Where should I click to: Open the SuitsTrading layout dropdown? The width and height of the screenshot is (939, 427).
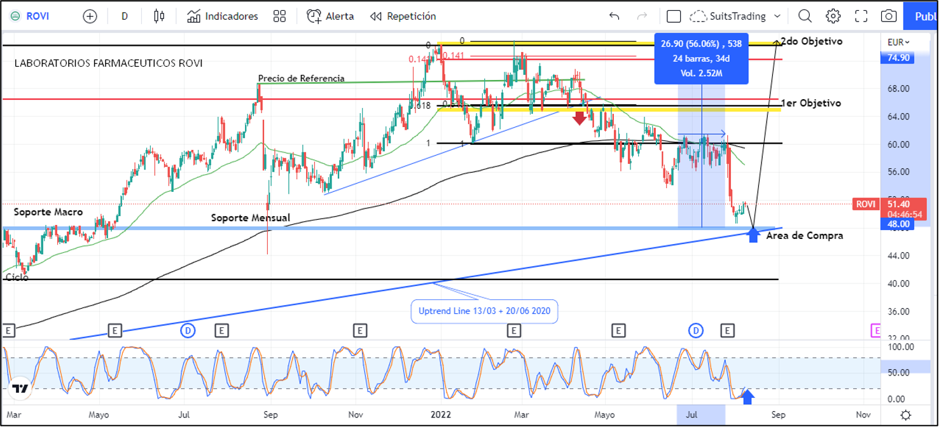735,17
